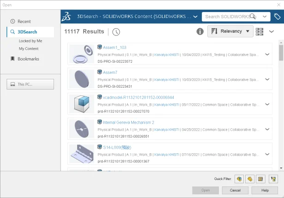The height and width of the screenshot is (198, 284).
Task: Click the information icon
Action: pos(200,31)
